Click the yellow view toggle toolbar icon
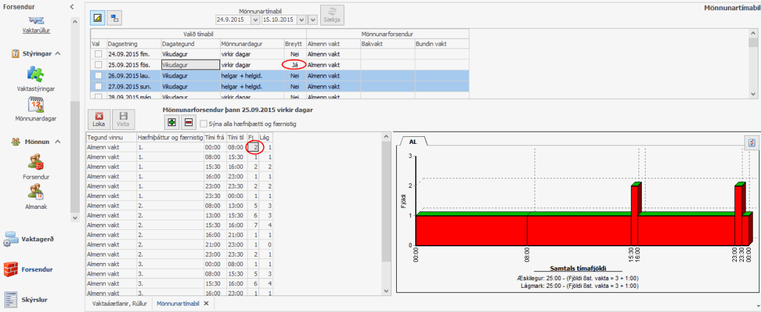Image resolution: width=761 pixels, height=312 pixels. (97, 17)
